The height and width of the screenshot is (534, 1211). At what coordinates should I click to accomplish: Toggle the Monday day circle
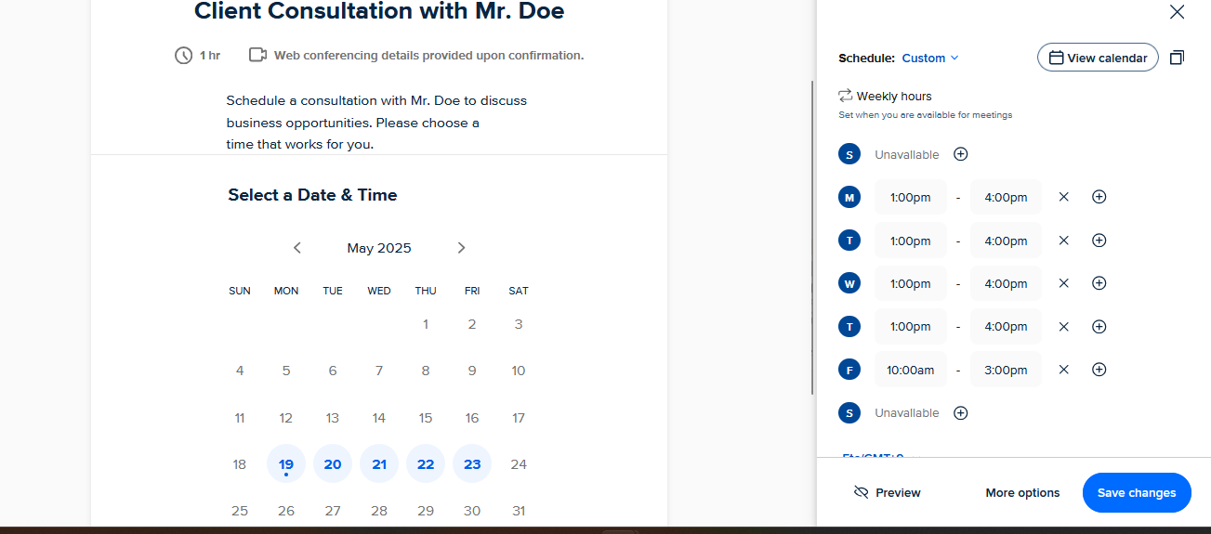[849, 197]
